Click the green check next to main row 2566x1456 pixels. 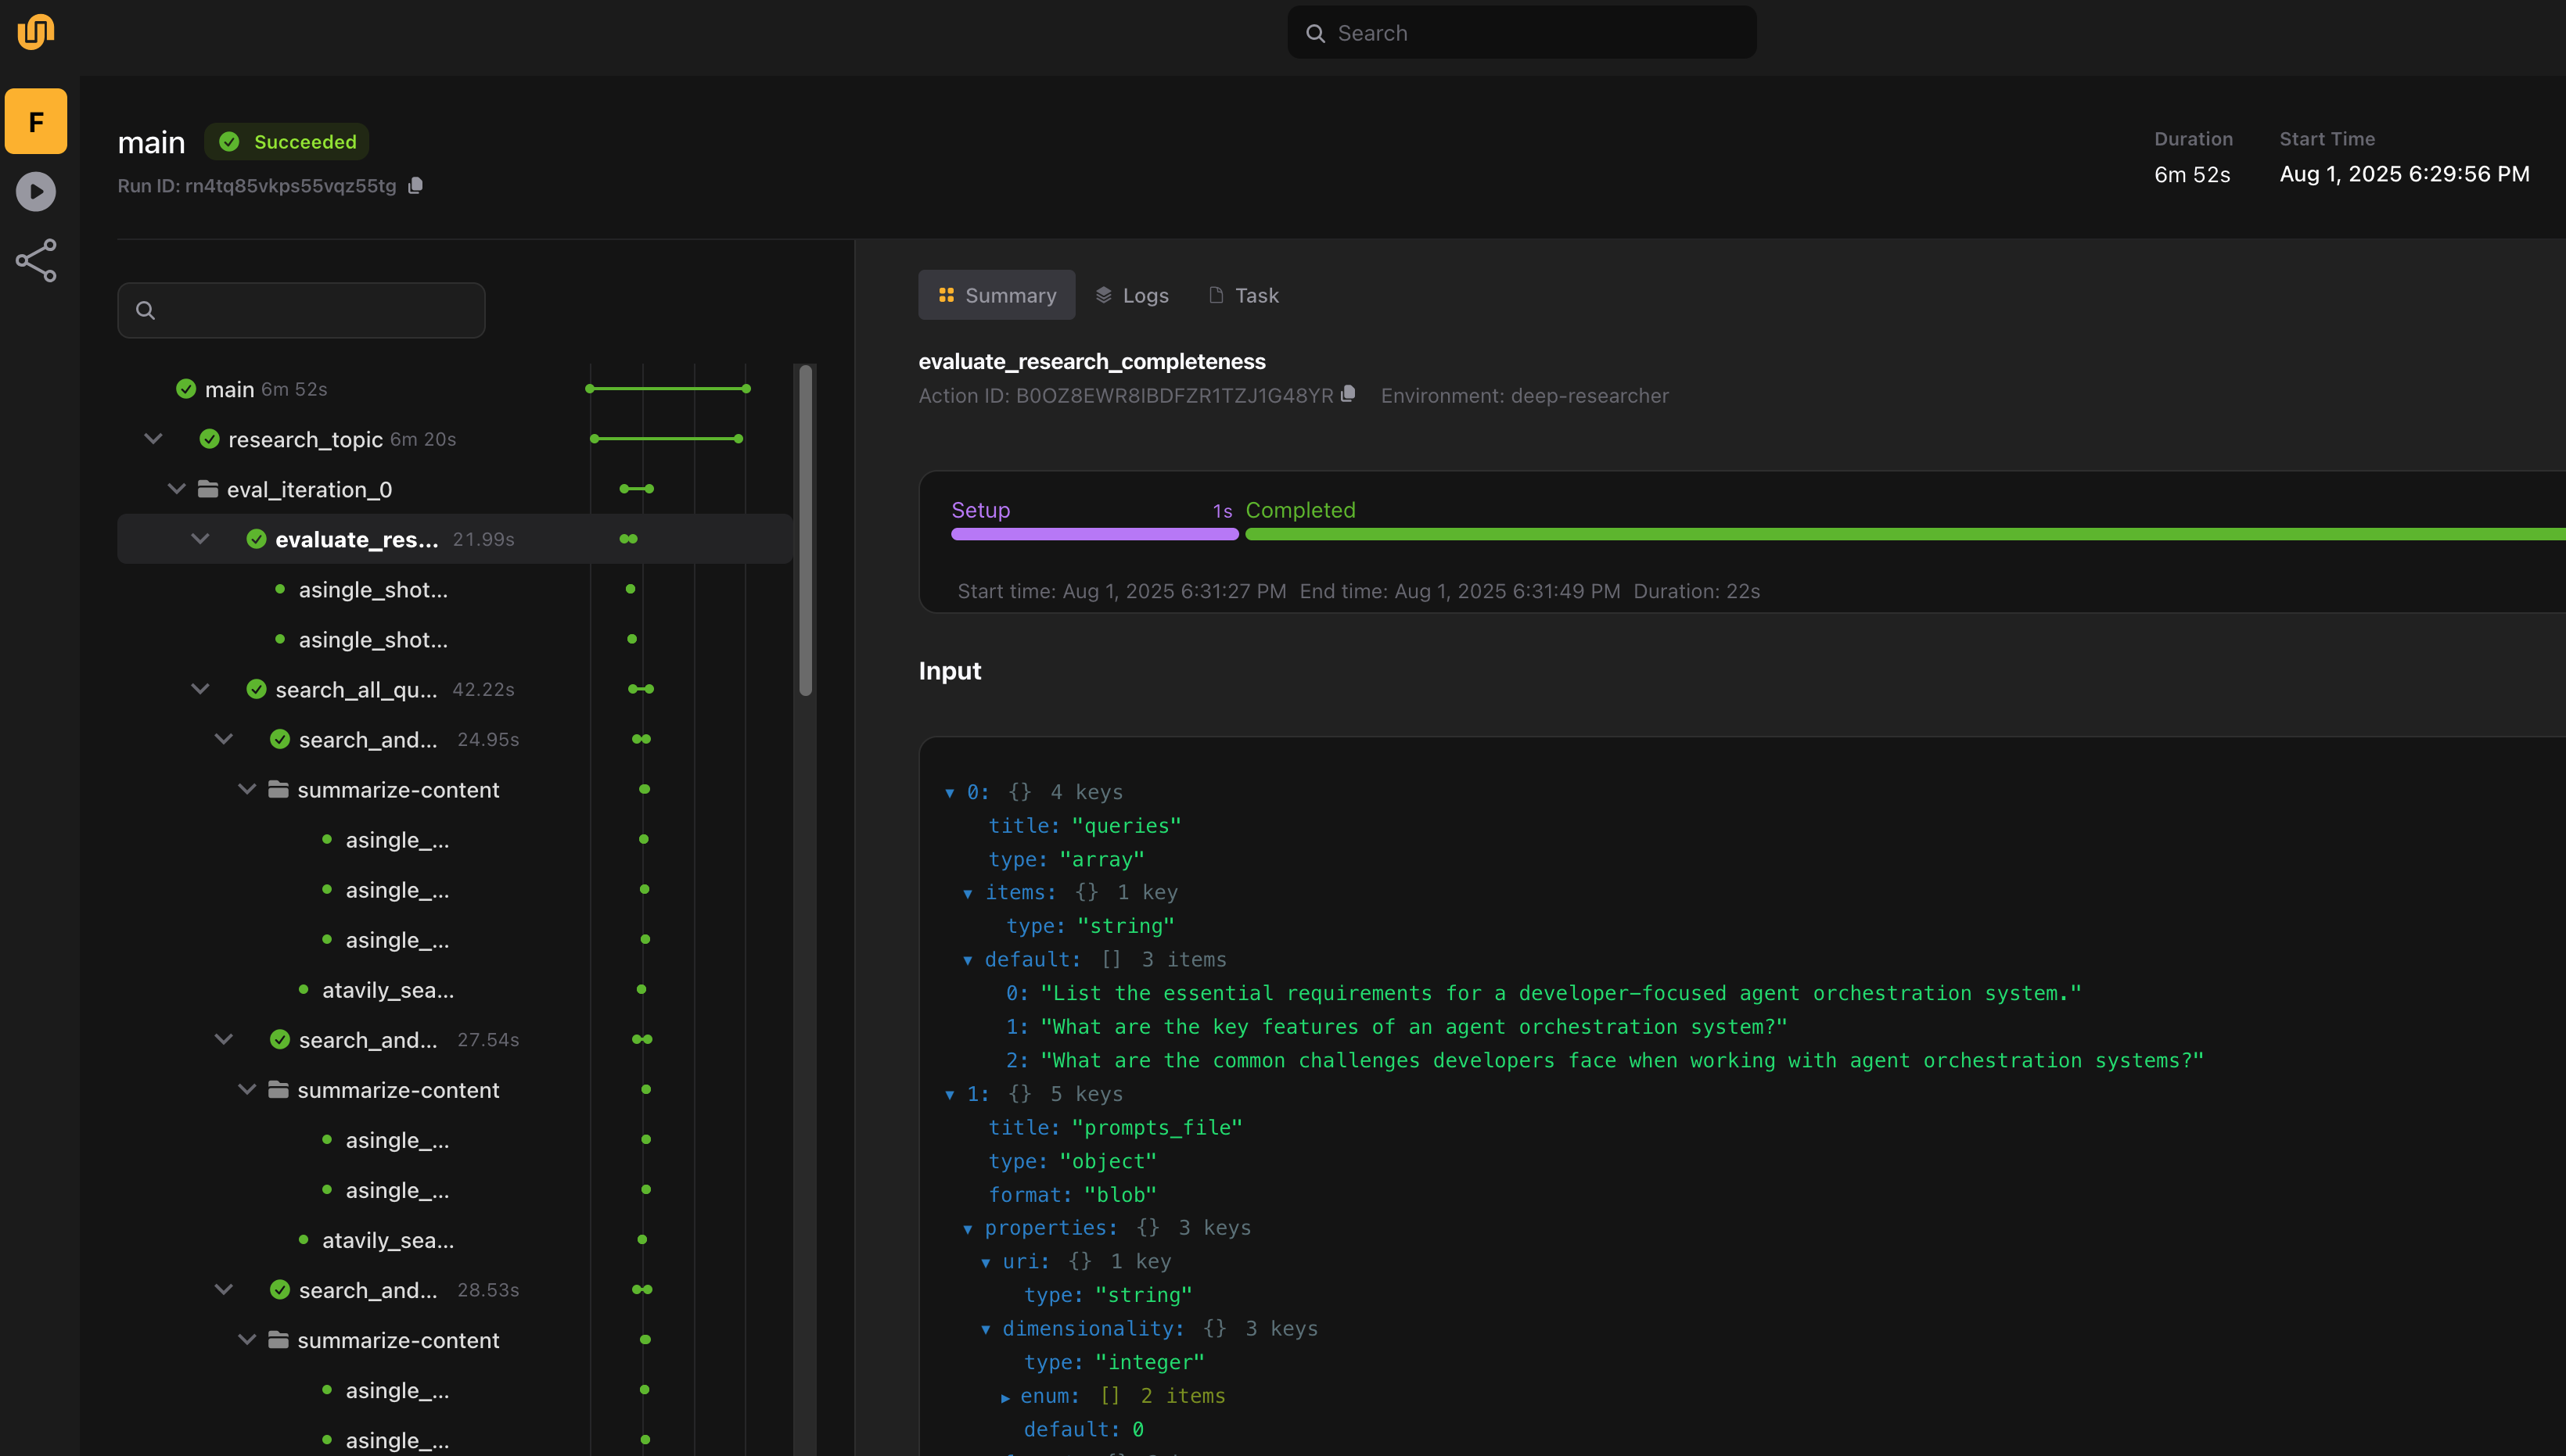click(x=186, y=389)
